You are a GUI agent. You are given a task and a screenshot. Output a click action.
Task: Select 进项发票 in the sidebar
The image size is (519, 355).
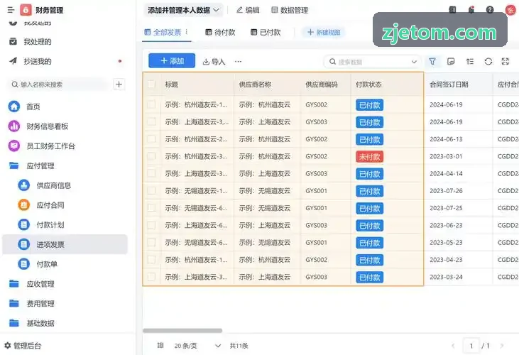point(65,244)
